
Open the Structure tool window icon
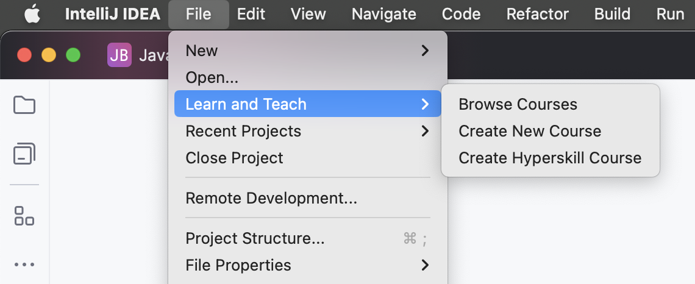(24, 215)
